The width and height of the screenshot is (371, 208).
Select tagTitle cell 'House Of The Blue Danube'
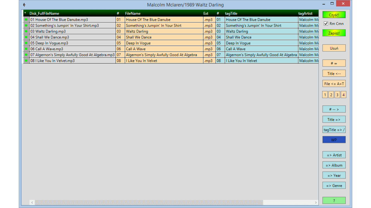261,19
